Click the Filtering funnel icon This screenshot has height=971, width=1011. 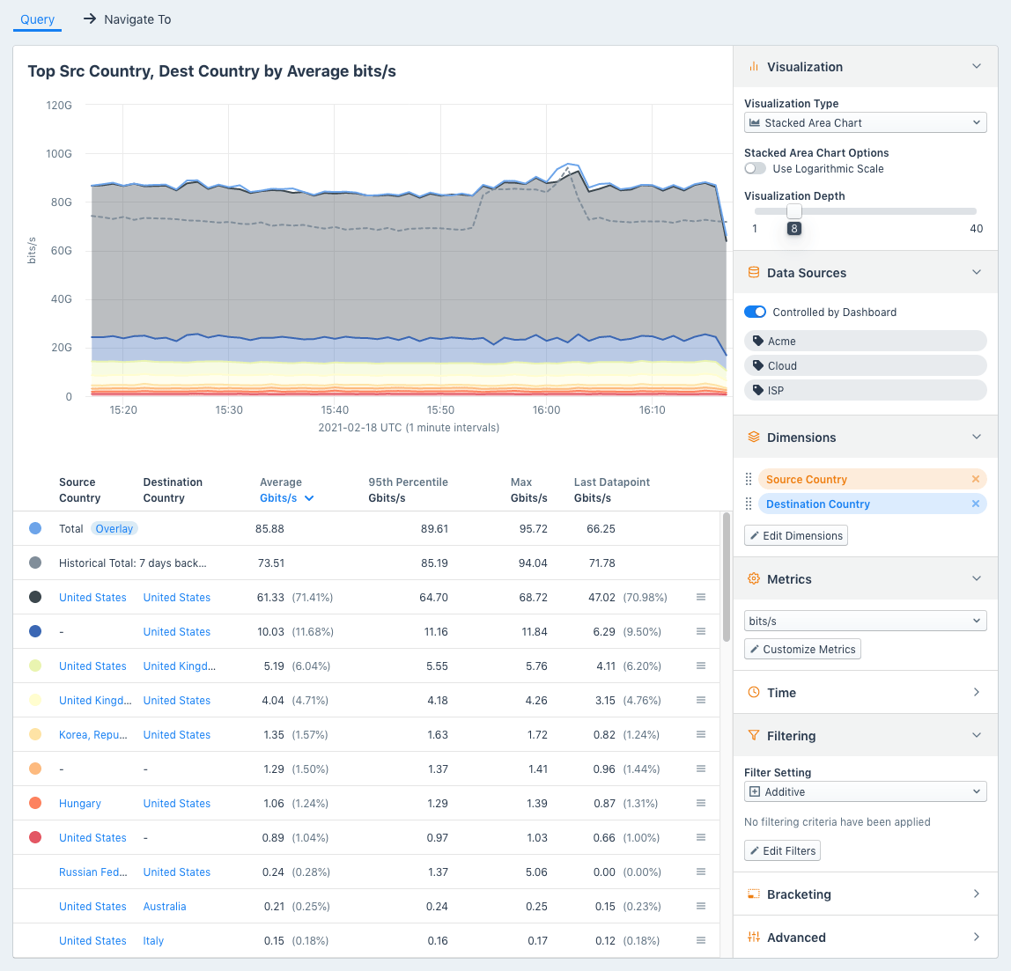click(x=753, y=734)
